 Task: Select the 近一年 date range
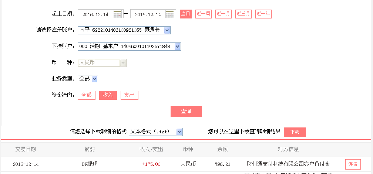263,14
